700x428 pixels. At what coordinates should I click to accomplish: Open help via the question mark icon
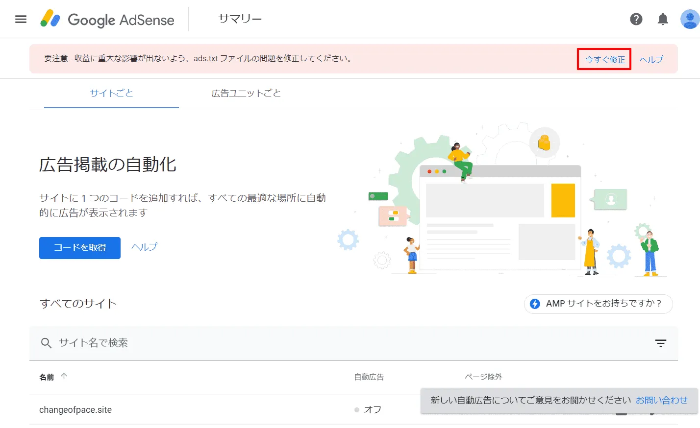pos(636,19)
